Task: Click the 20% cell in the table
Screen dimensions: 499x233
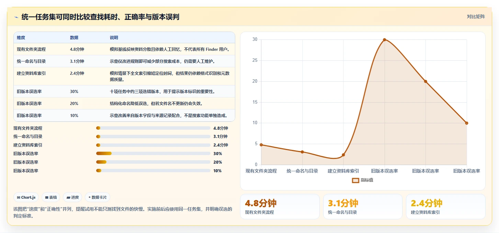Action: click(x=74, y=103)
